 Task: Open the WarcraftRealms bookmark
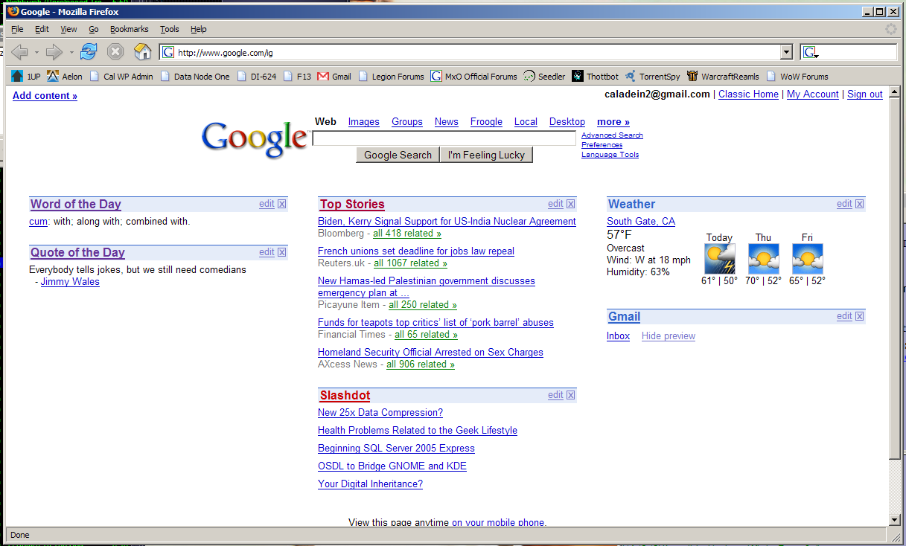click(723, 76)
